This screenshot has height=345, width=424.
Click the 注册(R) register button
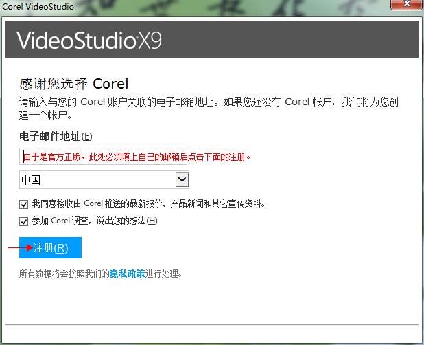[x=50, y=248]
